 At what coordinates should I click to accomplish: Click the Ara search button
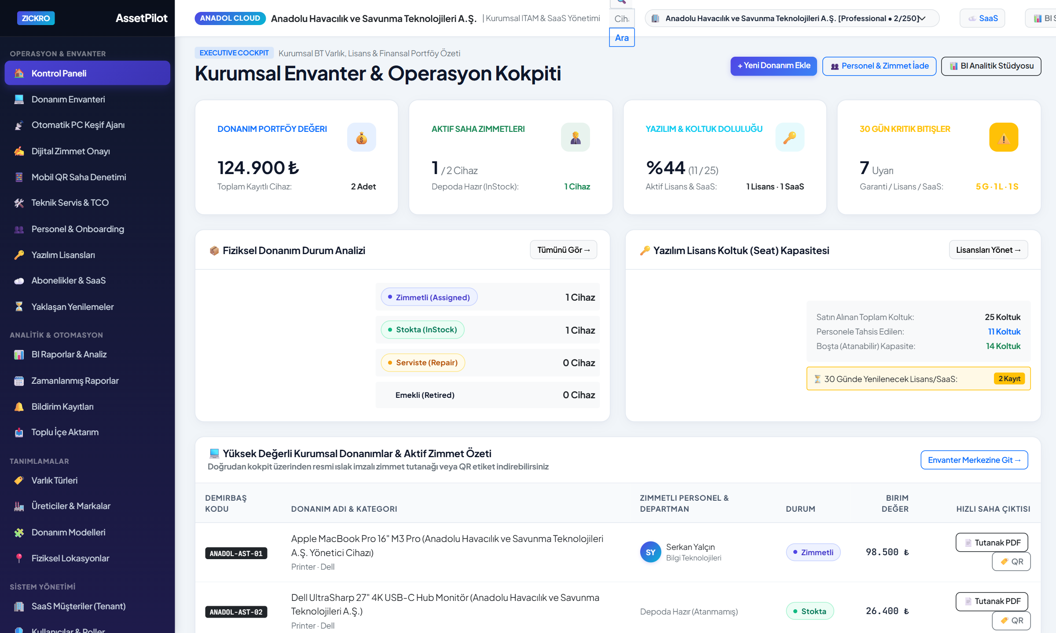[622, 38]
